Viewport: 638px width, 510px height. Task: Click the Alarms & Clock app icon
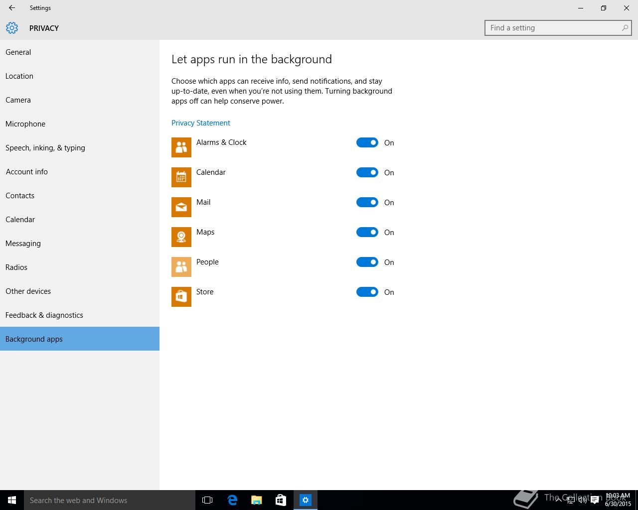pyautogui.click(x=181, y=147)
